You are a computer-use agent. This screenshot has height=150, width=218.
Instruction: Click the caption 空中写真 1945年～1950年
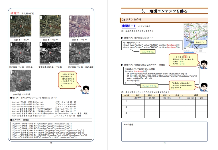50,67
